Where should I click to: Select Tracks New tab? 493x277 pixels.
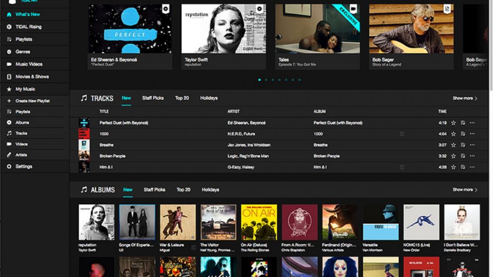click(x=126, y=98)
